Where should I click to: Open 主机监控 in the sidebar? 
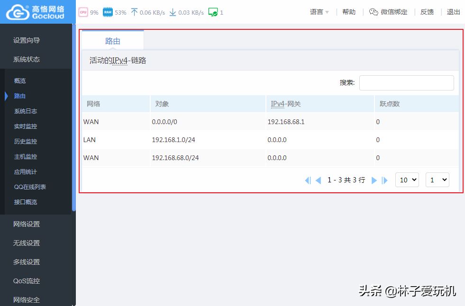(x=26, y=156)
